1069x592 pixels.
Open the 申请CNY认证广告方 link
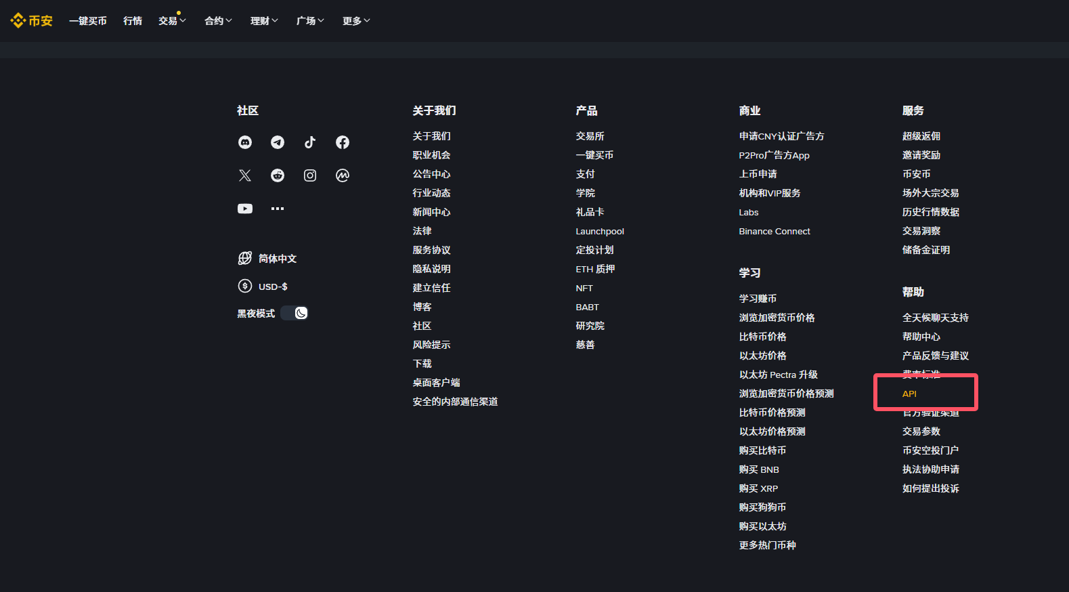tap(781, 136)
